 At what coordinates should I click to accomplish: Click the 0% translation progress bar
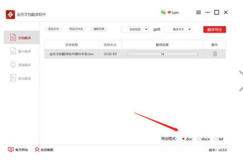point(163,54)
